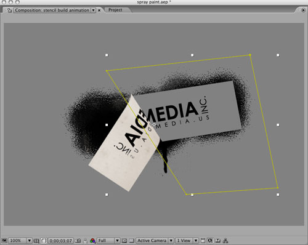Switch to the Project tab
308x245 pixels.
(115, 10)
